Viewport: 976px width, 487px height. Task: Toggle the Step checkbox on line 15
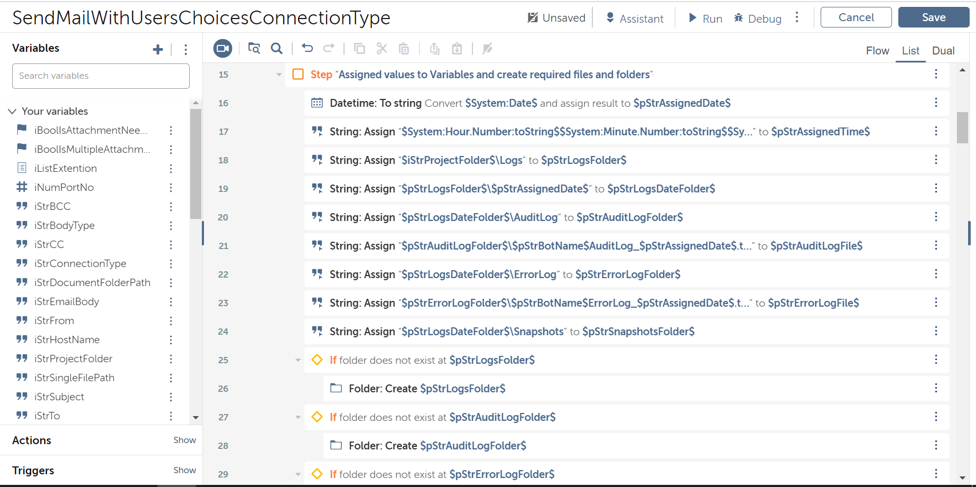pyautogui.click(x=298, y=75)
